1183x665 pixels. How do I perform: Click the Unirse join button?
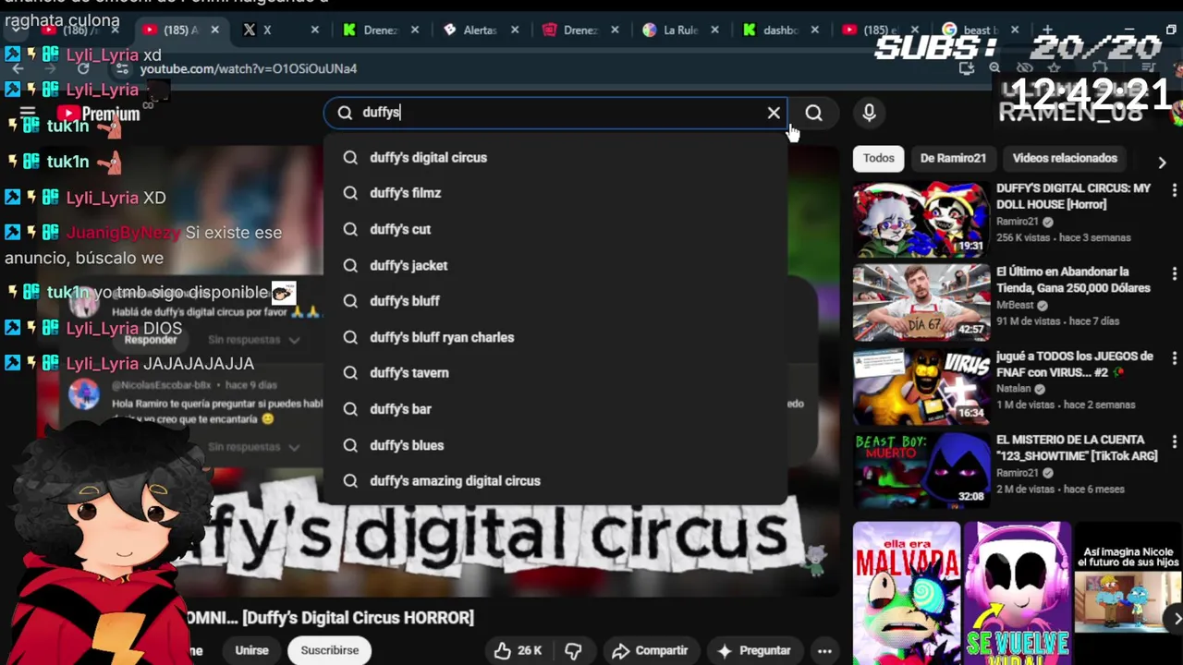(251, 650)
